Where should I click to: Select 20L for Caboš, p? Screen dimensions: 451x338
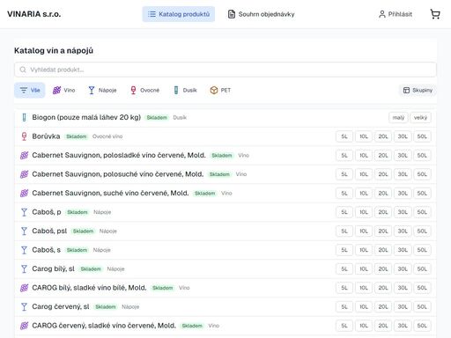383,212
